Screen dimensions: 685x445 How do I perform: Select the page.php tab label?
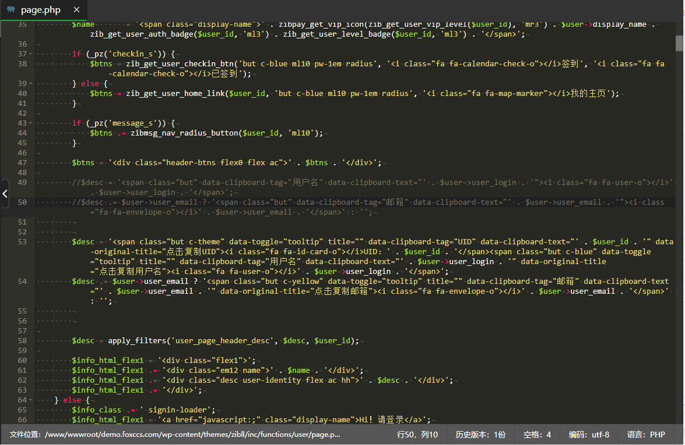click(x=40, y=10)
